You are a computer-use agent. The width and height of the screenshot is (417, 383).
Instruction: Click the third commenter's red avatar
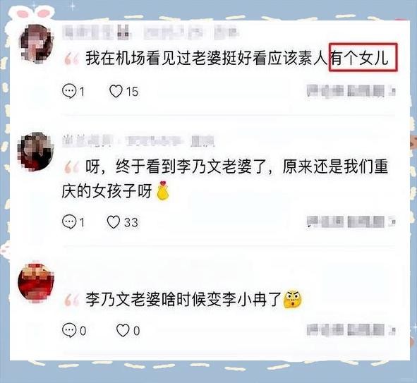36,283
